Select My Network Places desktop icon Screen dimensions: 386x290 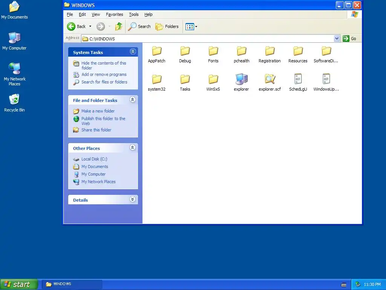click(15, 74)
